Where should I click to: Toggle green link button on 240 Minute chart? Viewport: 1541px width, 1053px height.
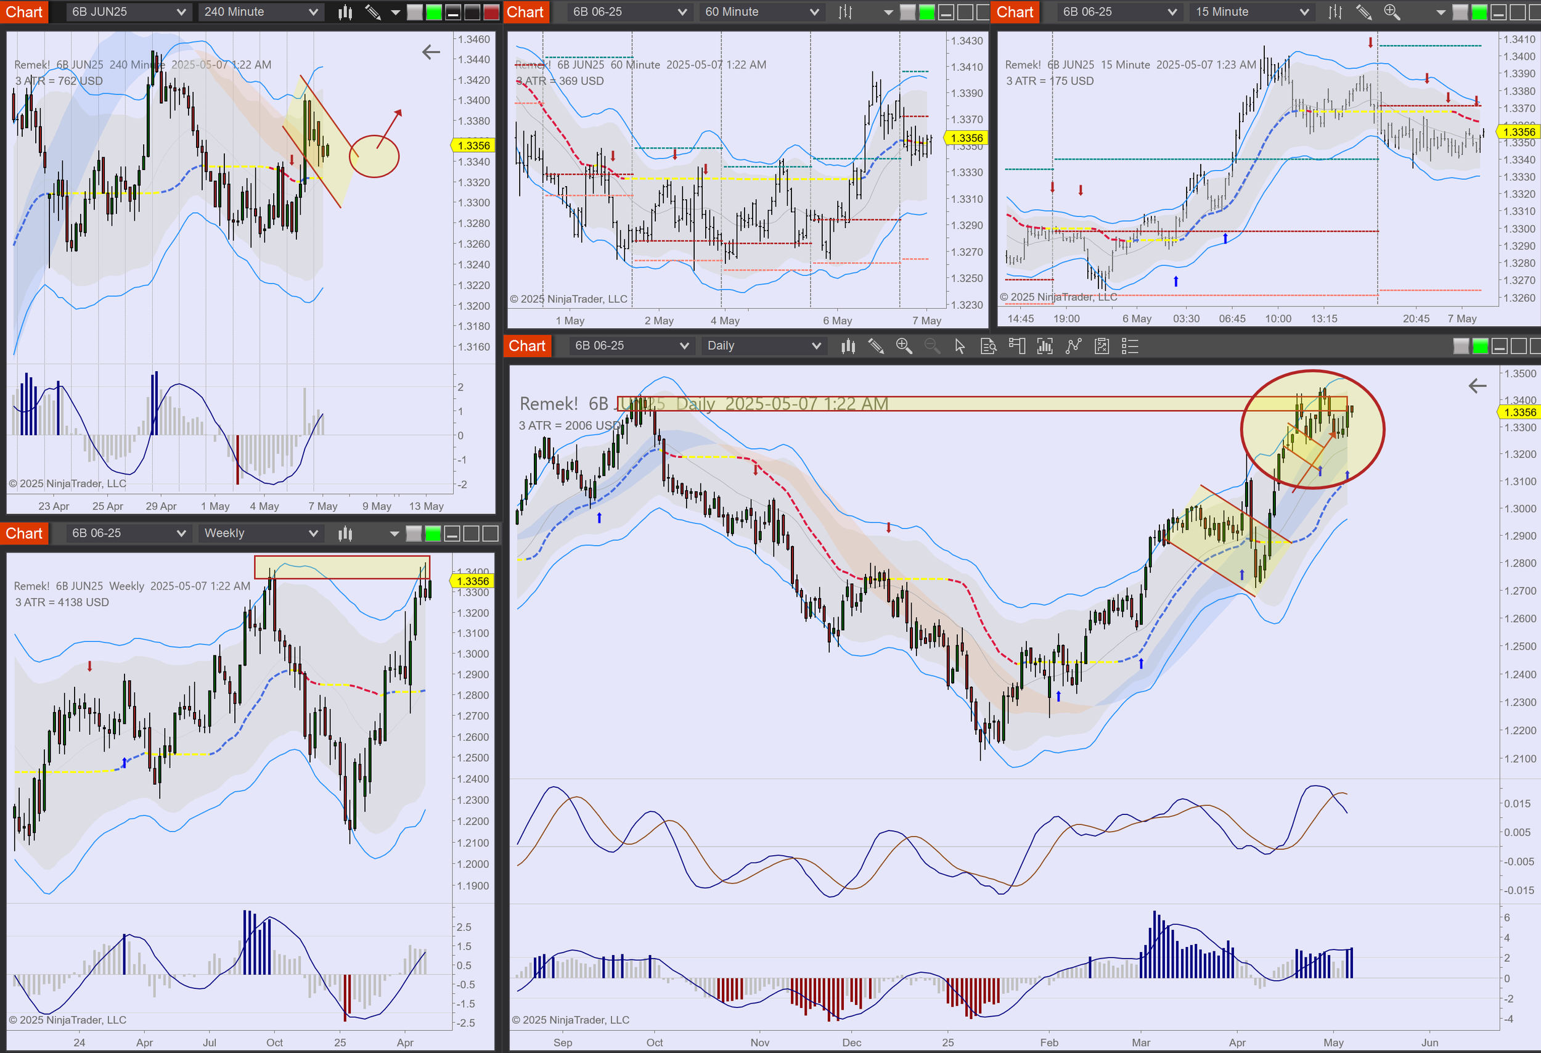tap(434, 12)
